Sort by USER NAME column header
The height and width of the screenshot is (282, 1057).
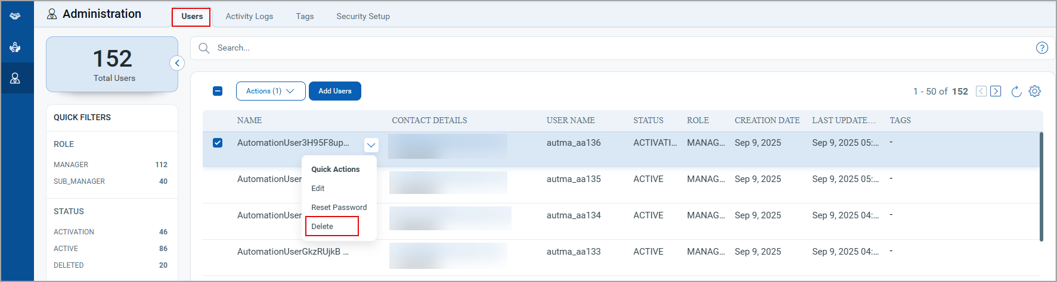(571, 120)
